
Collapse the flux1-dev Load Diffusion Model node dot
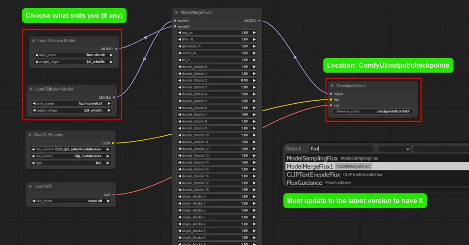point(33,41)
